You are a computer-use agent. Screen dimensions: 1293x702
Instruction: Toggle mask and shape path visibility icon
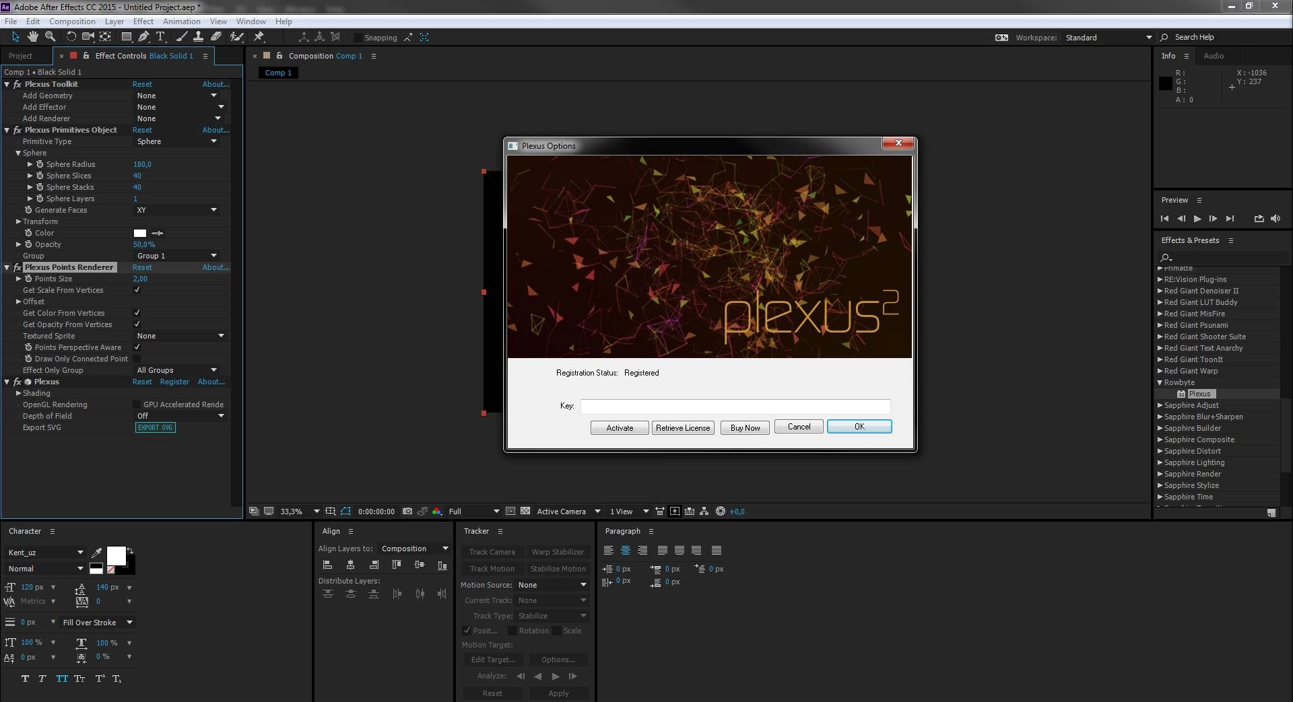coord(345,512)
